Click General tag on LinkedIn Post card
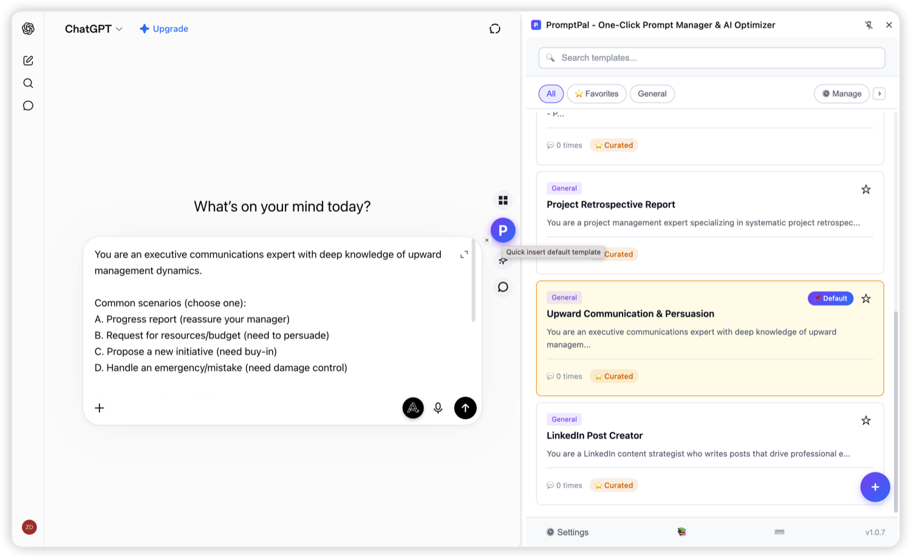Viewport: 911px width, 558px height. point(564,419)
